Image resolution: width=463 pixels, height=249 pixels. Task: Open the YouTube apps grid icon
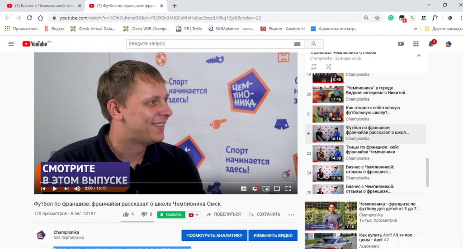point(416,44)
